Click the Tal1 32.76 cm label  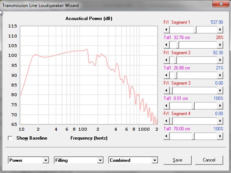tap(177, 37)
